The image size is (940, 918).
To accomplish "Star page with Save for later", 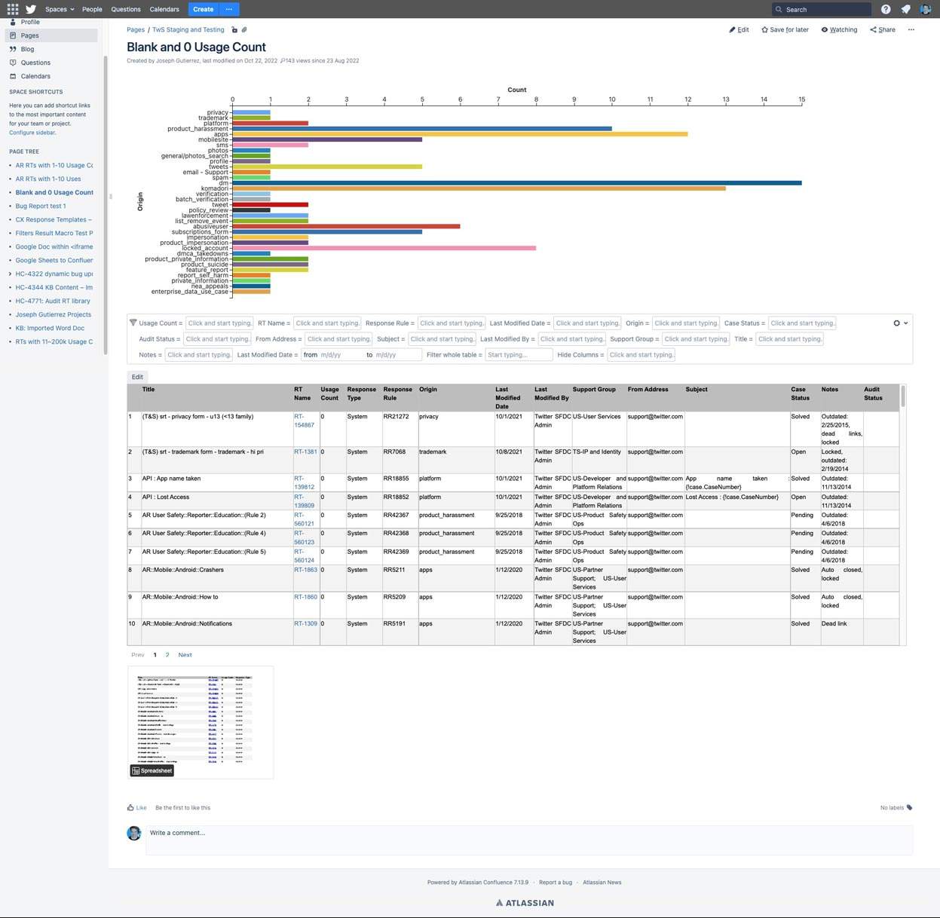I will [x=785, y=30].
